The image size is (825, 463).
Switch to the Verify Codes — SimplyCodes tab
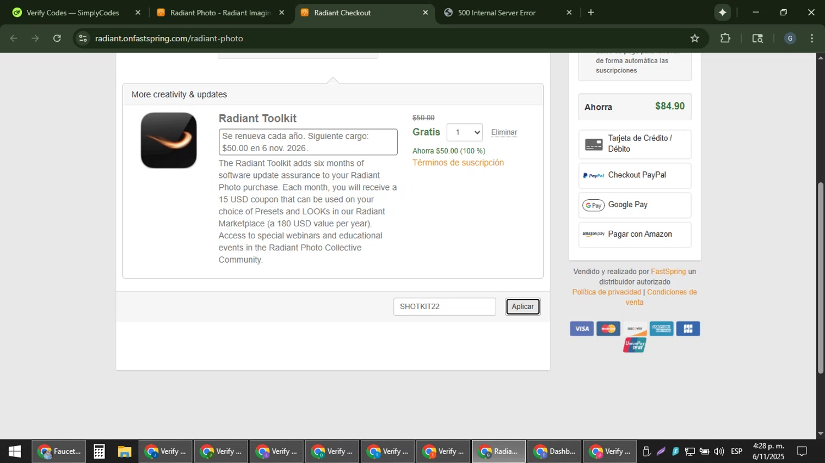[x=73, y=13]
